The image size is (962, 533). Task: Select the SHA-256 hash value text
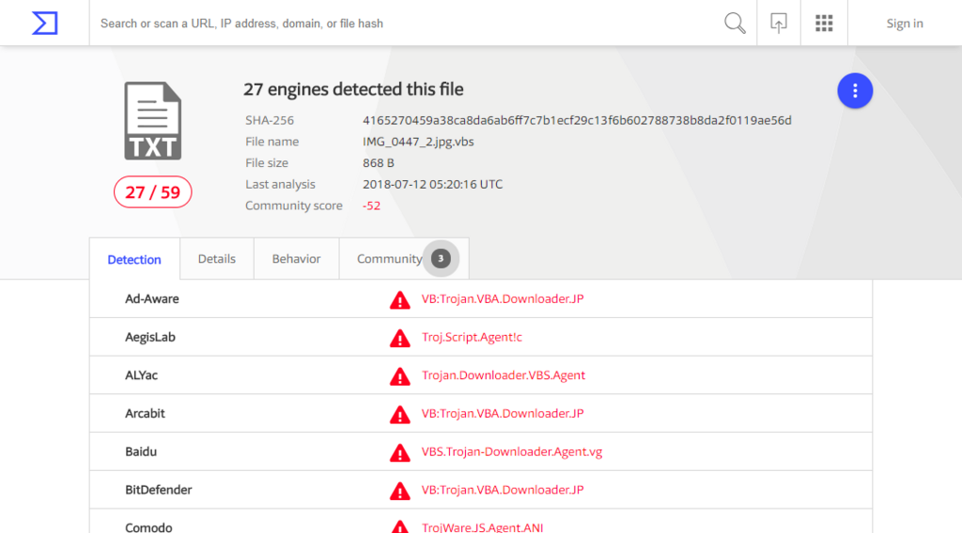click(x=577, y=120)
